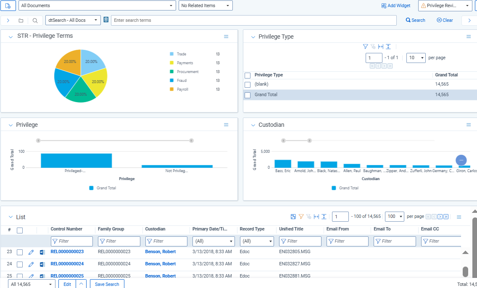Click the right handle of the Privilege chart range slider
Image resolution: width=477 pixels, height=288 pixels.
191,141
